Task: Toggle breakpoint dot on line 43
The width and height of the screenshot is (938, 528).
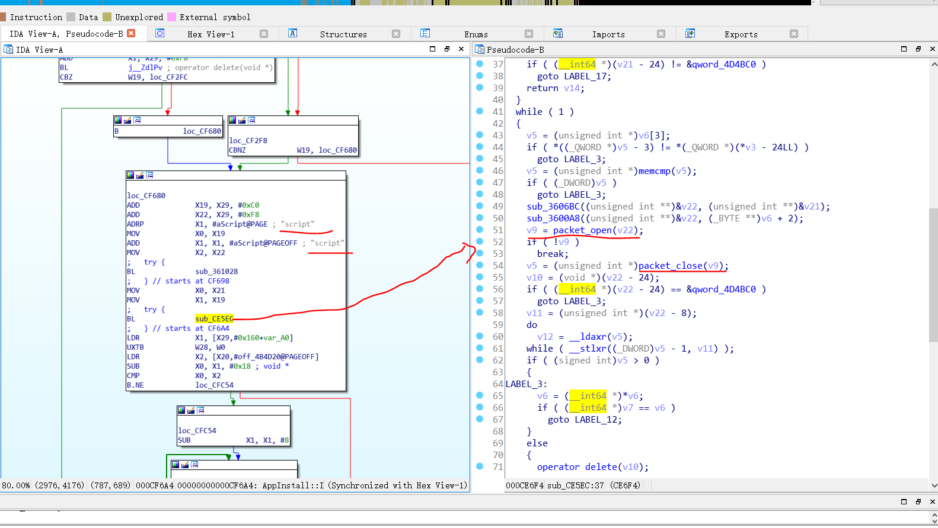Action: [x=480, y=135]
